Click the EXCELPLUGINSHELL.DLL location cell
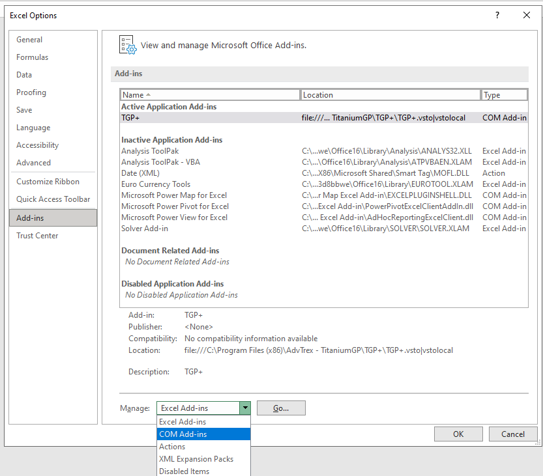The height and width of the screenshot is (476, 543). [387, 195]
